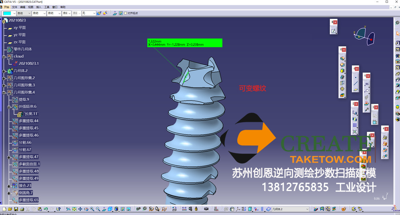The width and height of the screenshot is (400, 215).
Task: Click the Undo arrow icon
Action: pos(46,209)
